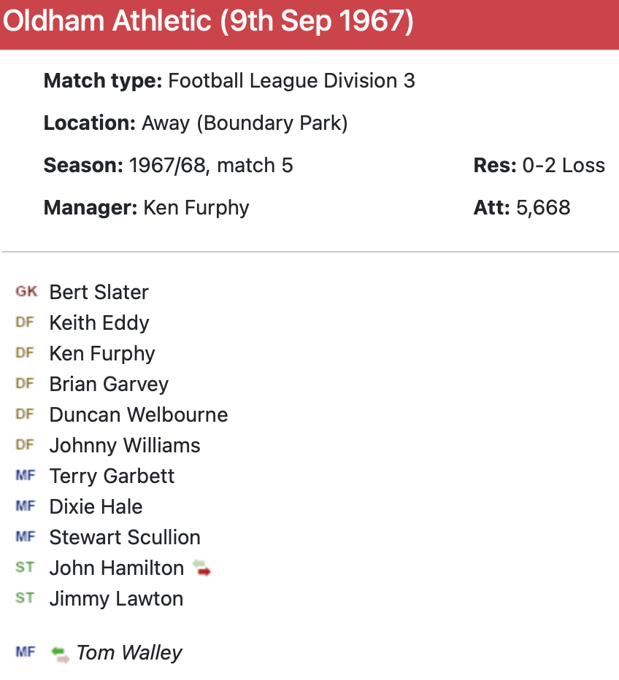
Task: Click the ST icon beside John Hamilton
Action: click(25, 568)
